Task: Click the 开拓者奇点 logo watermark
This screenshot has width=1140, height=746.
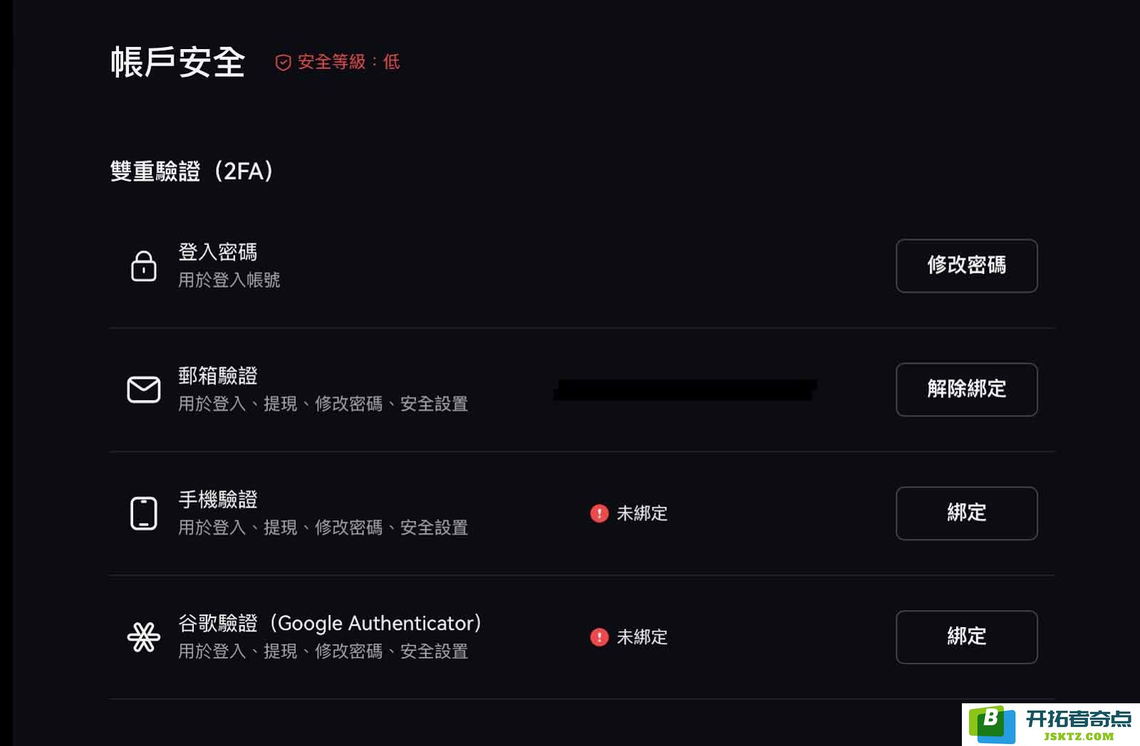Action: click(x=1051, y=725)
